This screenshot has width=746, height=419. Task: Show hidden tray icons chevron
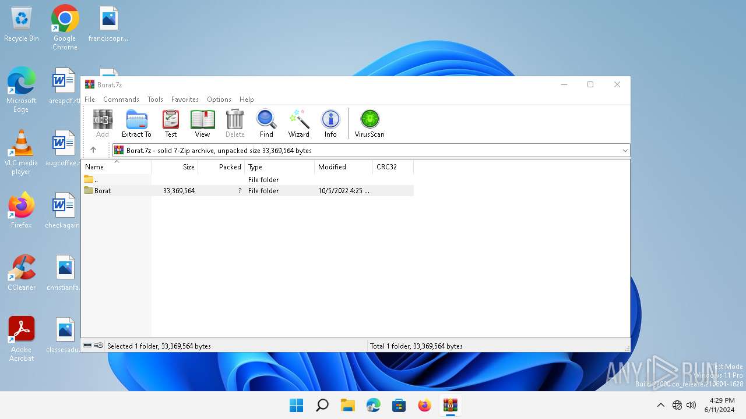(x=660, y=405)
